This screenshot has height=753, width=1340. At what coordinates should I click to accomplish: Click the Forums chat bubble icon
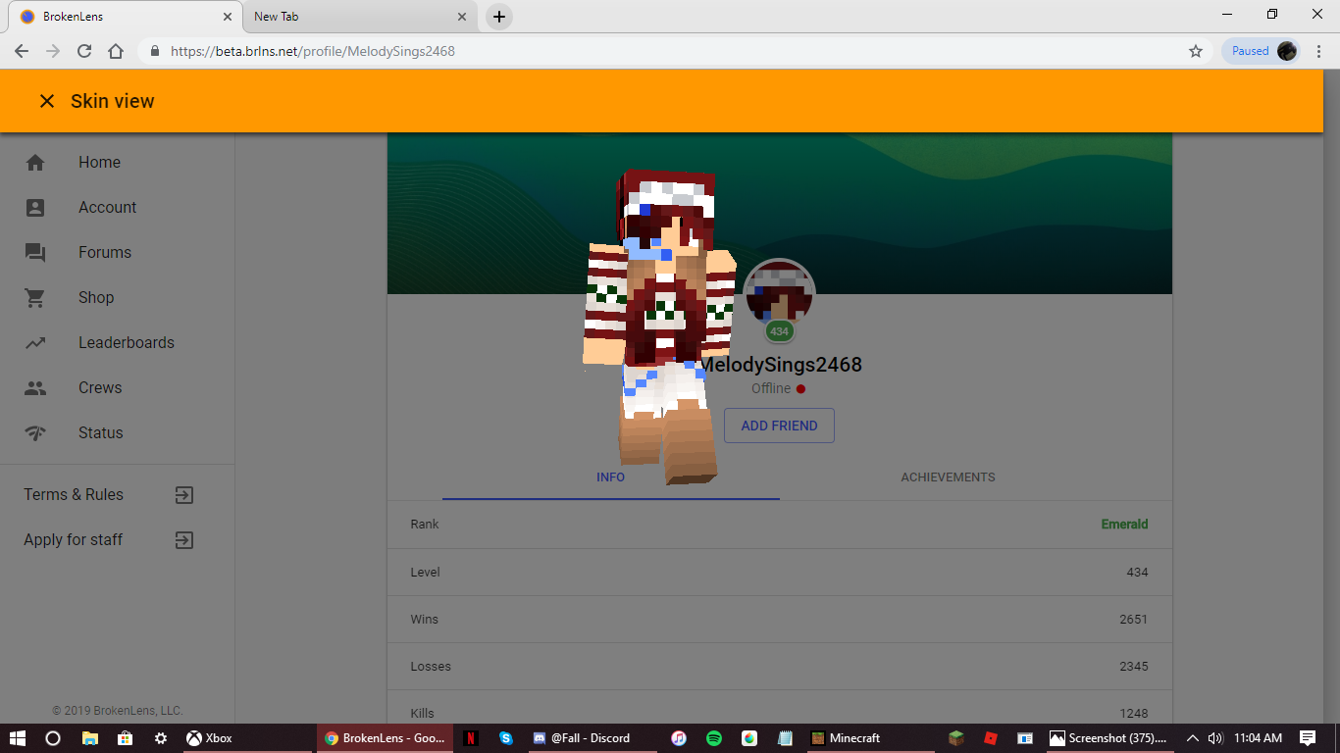point(35,253)
